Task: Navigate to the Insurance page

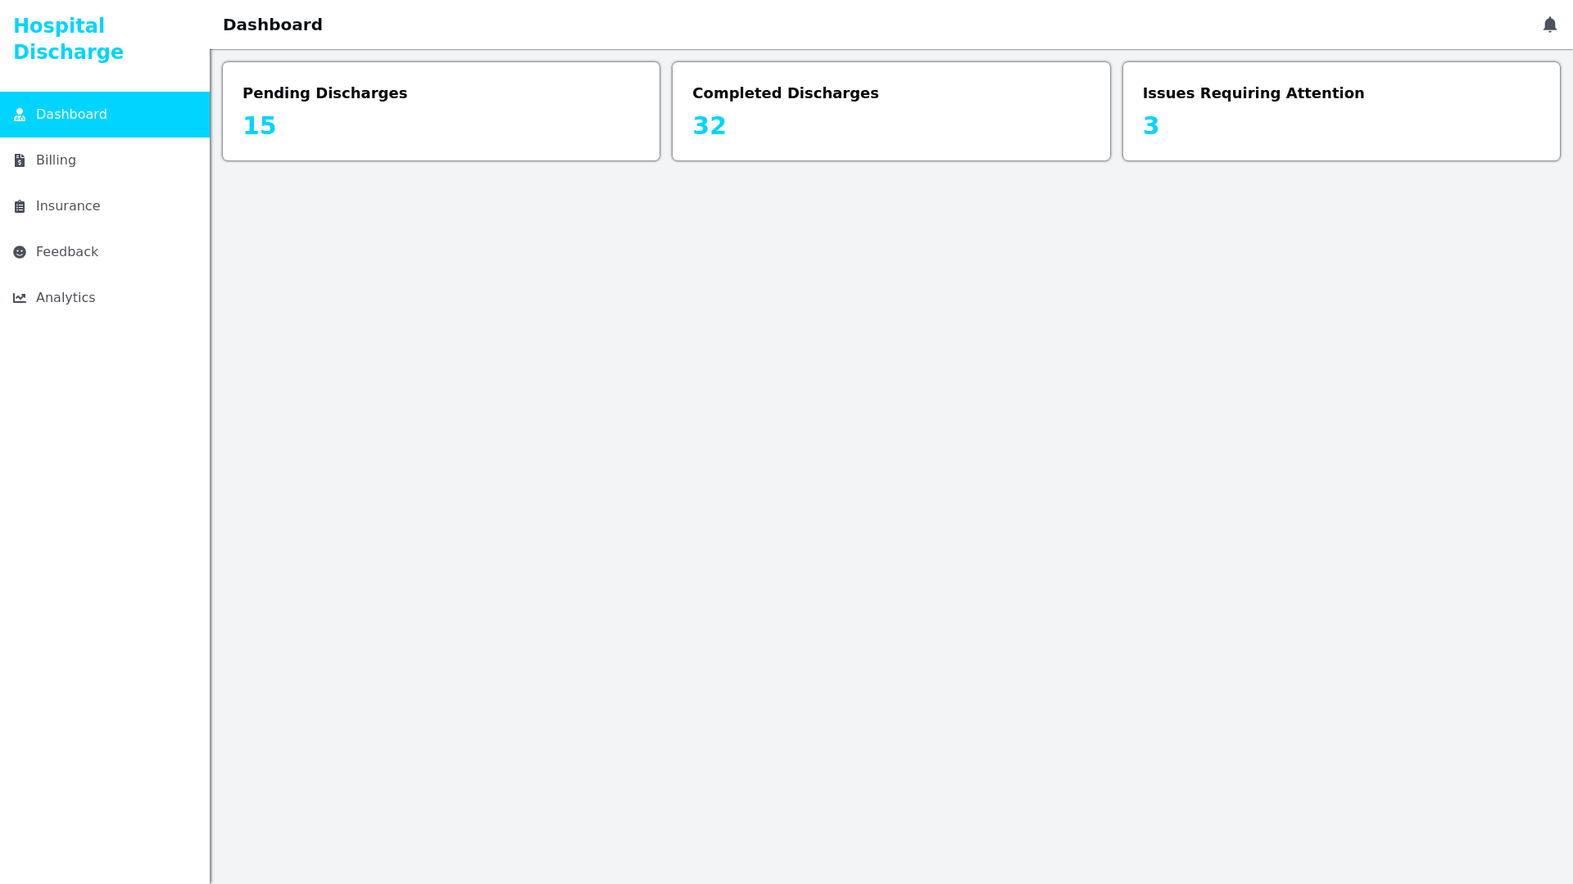Action: coord(68,206)
